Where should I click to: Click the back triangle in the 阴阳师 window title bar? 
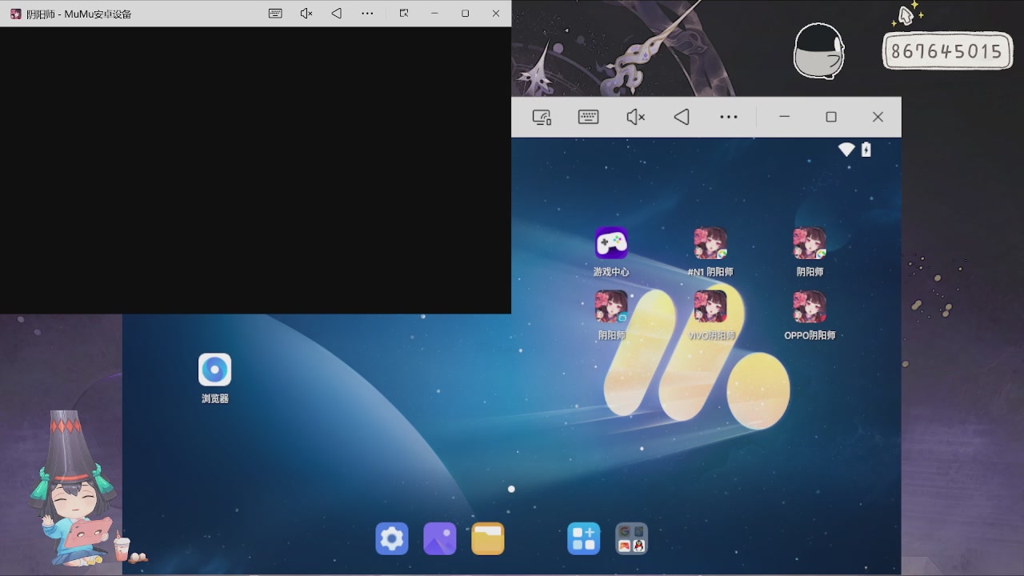coord(337,14)
